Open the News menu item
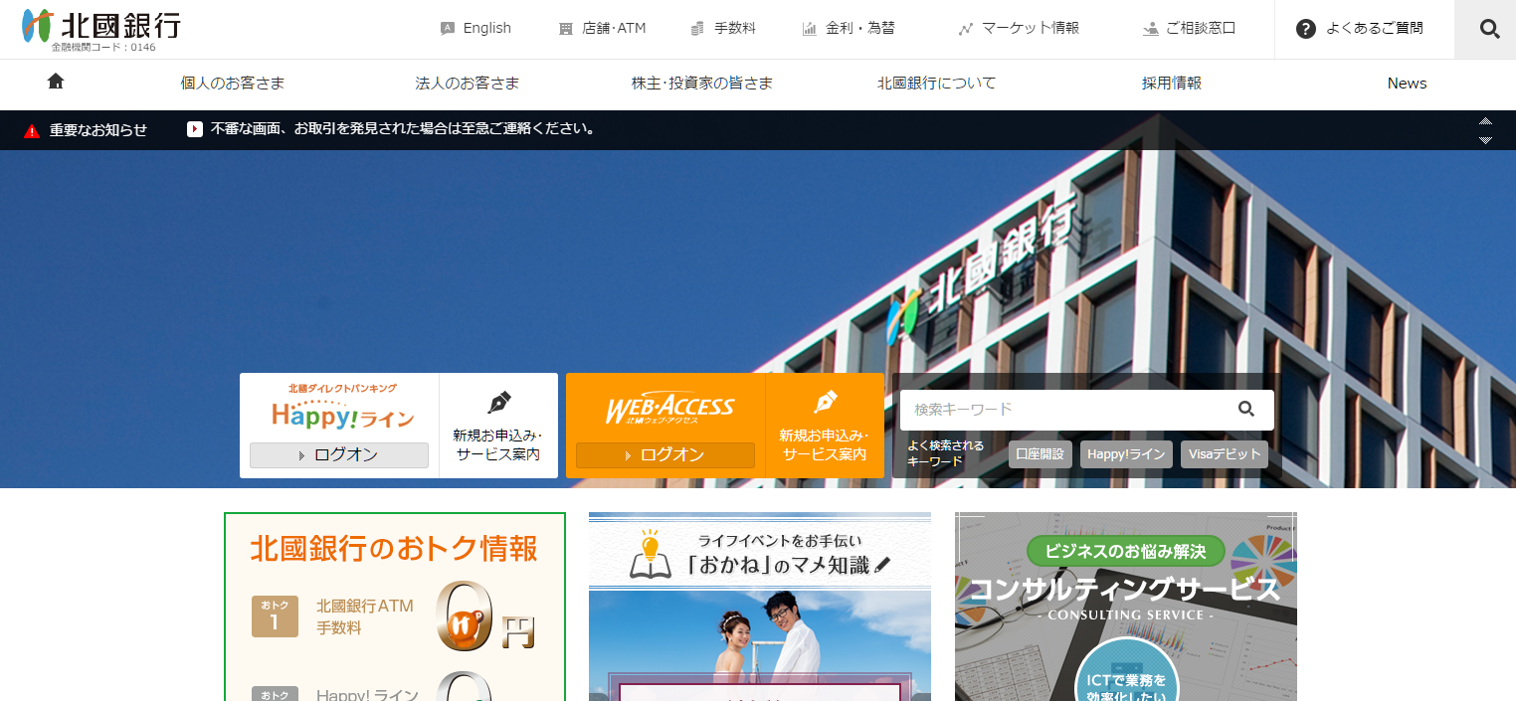The image size is (1516, 701). tap(1407, 84)
